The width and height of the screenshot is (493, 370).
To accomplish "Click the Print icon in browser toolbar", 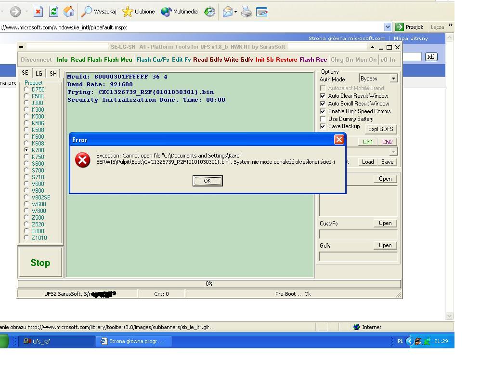I will [246, 12].
